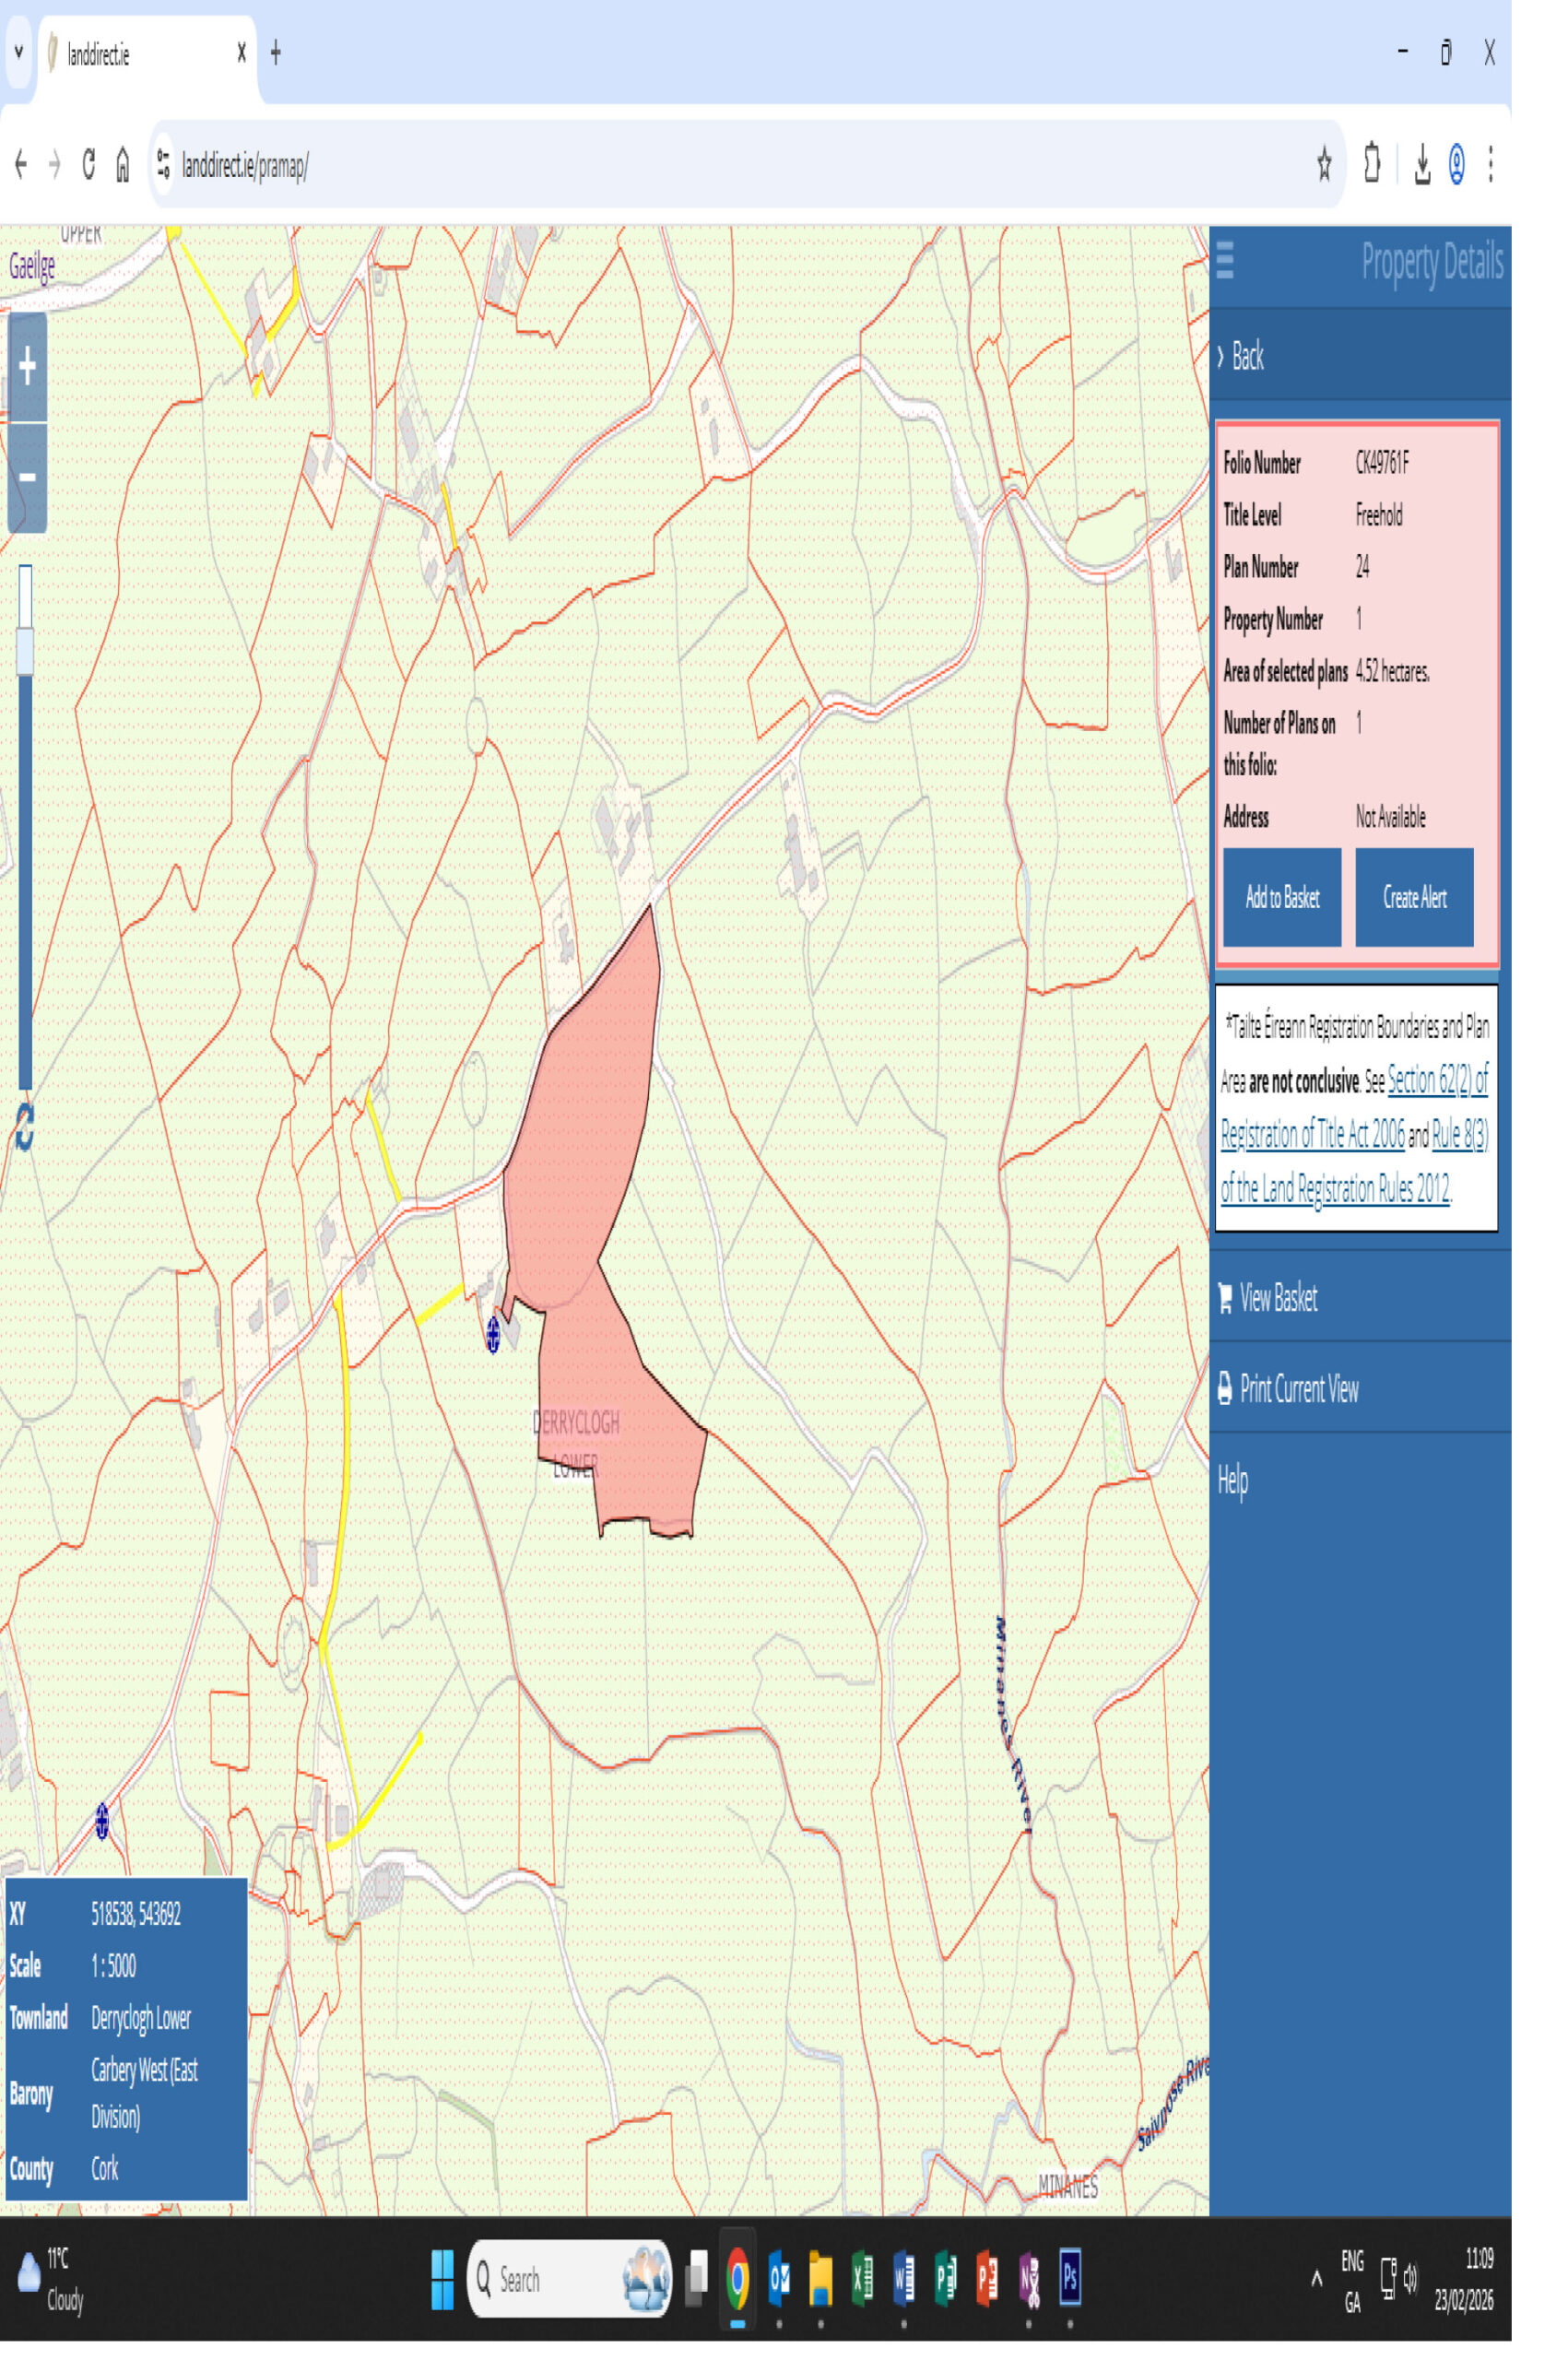Click the Add to Basket button

coord(1282,897)
